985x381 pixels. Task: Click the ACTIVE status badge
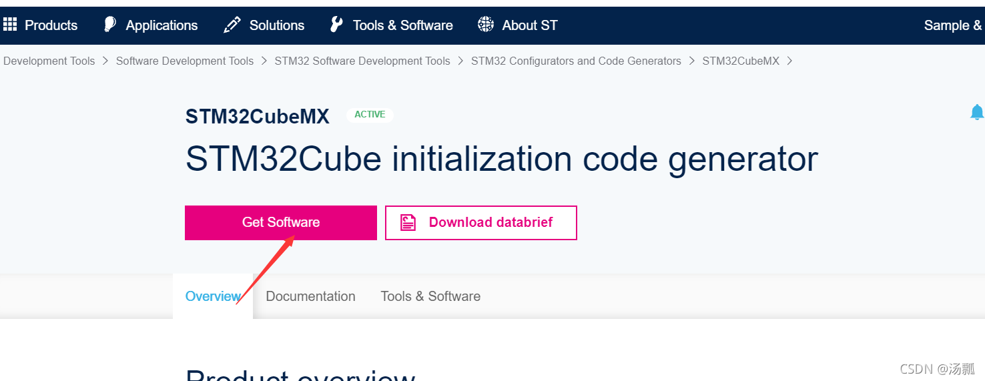point(370,115)
